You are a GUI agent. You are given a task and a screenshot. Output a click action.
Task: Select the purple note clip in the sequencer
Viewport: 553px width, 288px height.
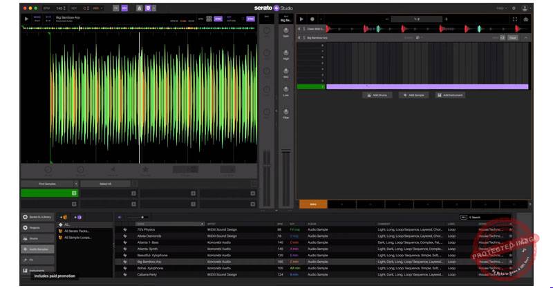pos(427,87)
